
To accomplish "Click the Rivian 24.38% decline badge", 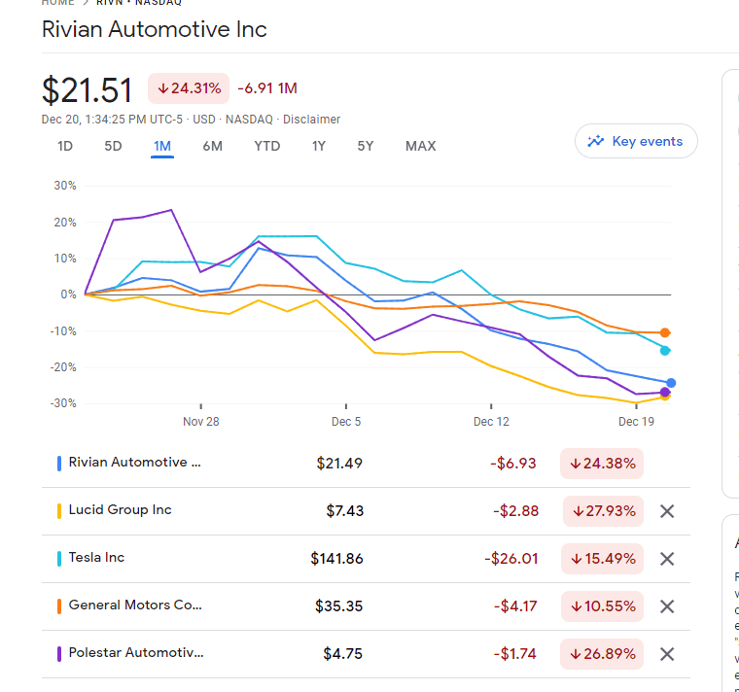I will click(x=602, y=464).
